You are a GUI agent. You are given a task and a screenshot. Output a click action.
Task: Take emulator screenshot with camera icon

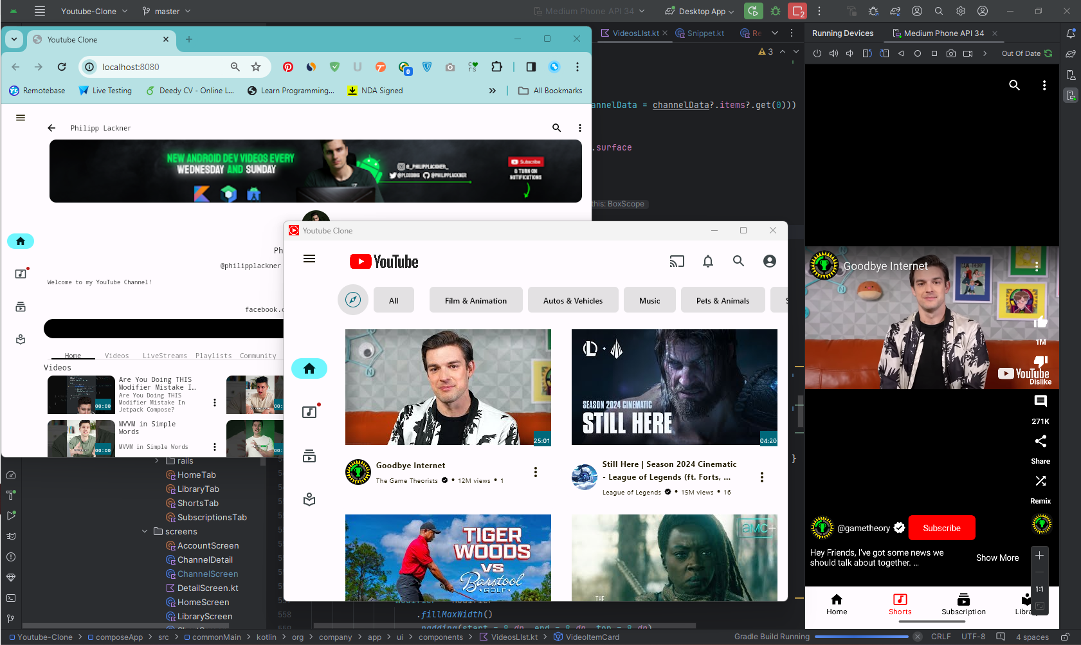coord(951,53)
